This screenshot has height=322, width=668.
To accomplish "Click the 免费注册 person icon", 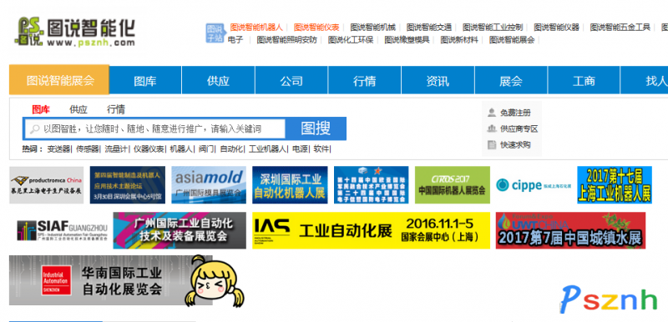I will tap(492, 113).
